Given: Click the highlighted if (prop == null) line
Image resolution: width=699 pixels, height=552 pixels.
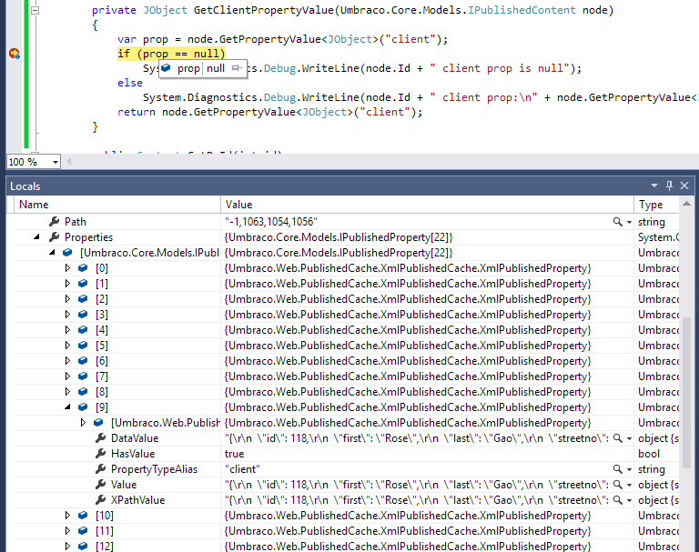Looking at the screenshot, I should pos(171,54).
